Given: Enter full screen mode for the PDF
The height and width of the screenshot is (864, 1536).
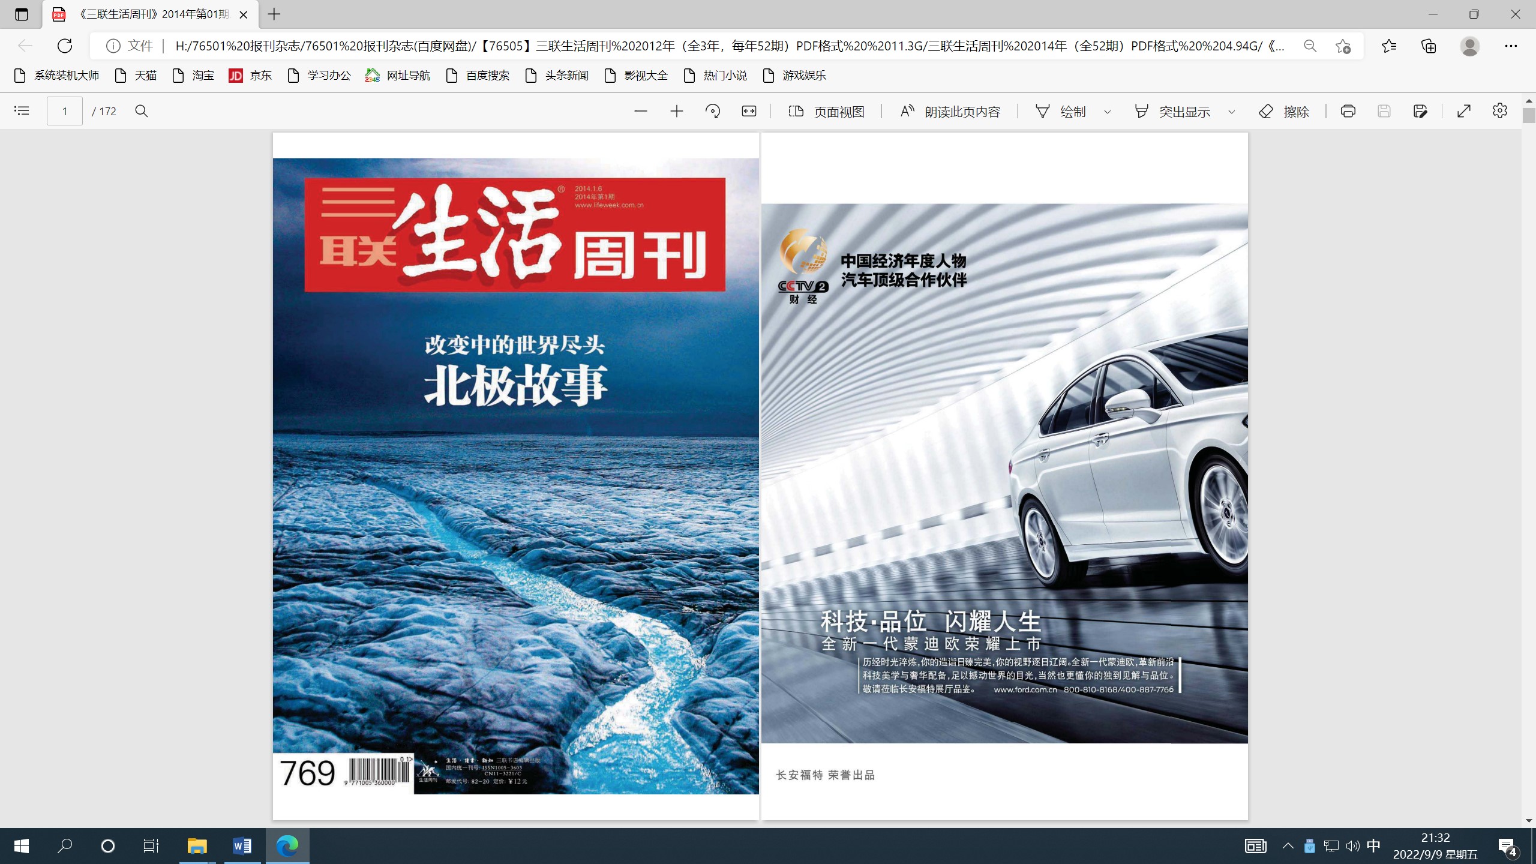Looking at the screenshot, I should 1464,111.
